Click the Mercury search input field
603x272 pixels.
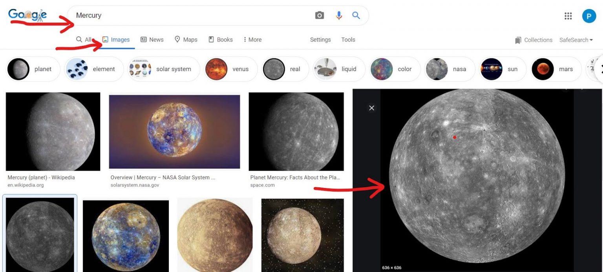188,15
